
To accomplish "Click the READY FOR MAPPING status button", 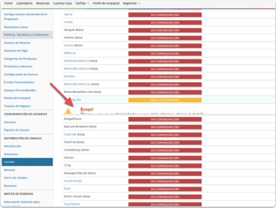I will click(x=165, y=100).
